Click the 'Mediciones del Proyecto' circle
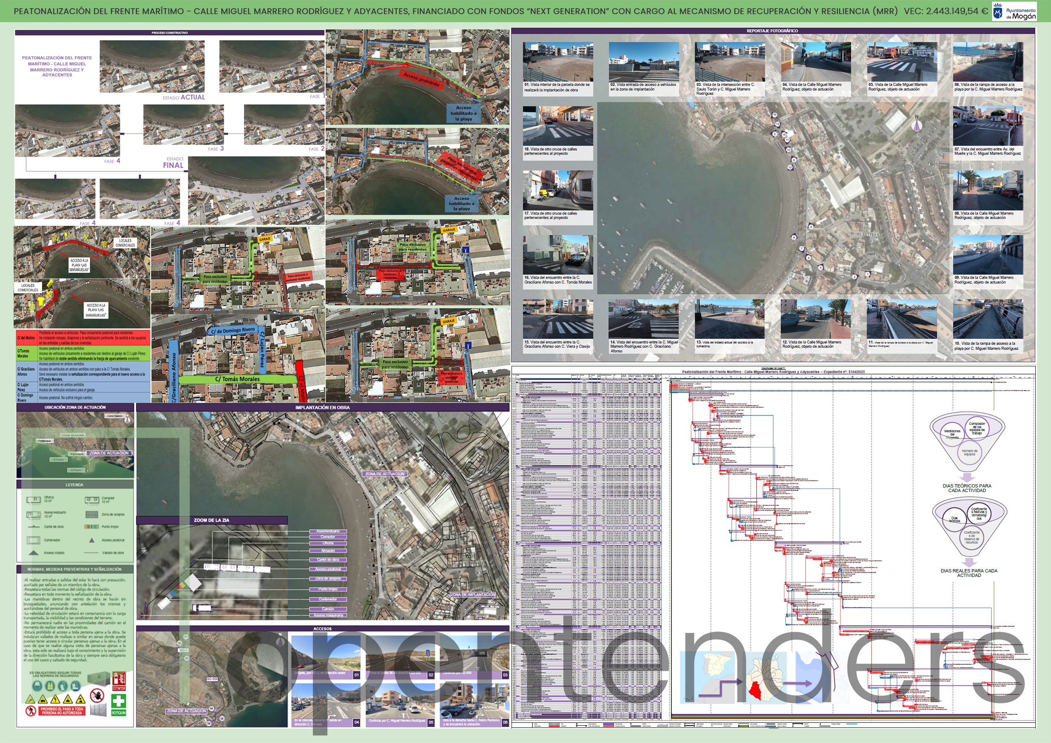The height and width of the screenshot is (743, 1051). point(952,434)
